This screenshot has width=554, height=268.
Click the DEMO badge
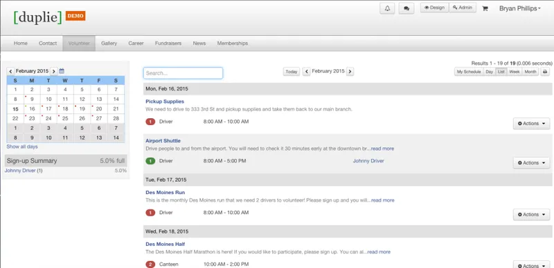coord(75,16)
